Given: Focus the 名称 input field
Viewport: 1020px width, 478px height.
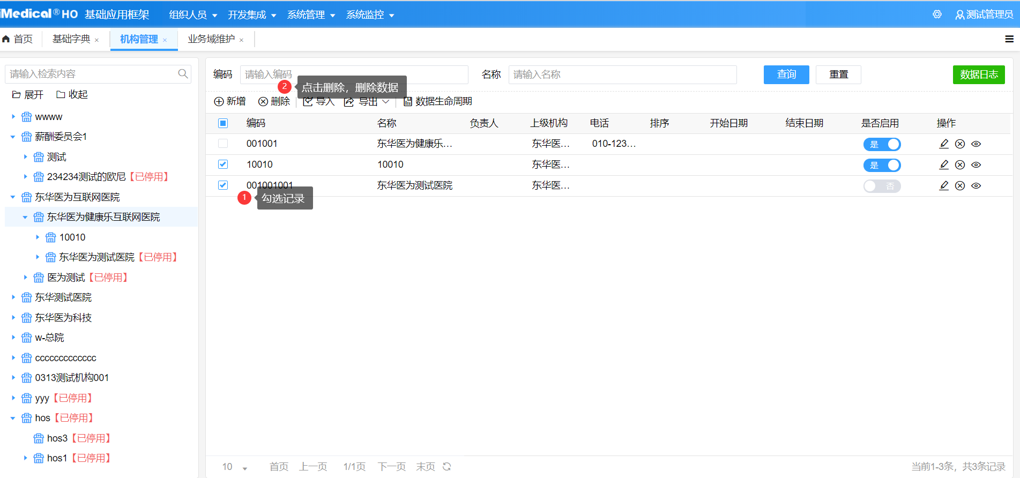Looking at the screenshot, I should click(x=623, y=74).
